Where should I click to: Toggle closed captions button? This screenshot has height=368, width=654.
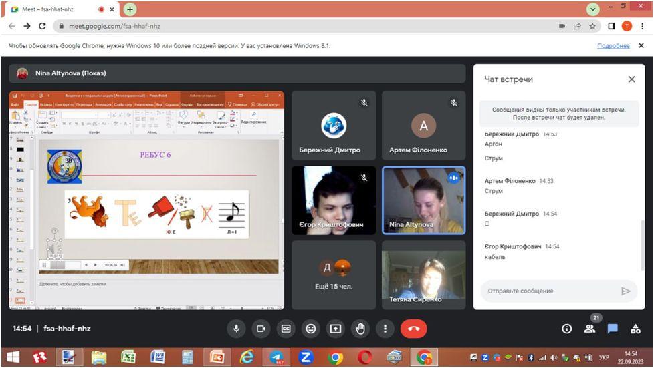[x=286, y=329]
